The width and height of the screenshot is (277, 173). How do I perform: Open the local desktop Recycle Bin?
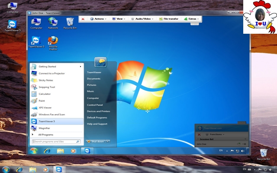[x=264, y=155]
